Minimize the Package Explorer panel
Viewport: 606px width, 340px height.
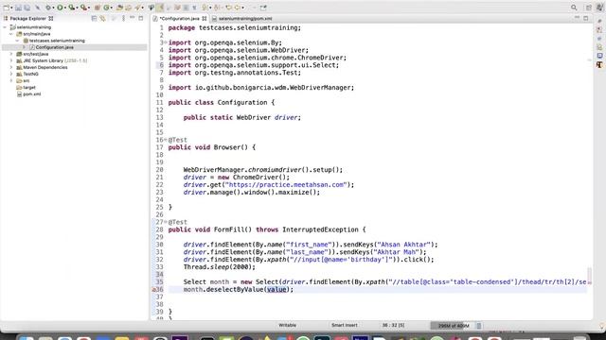point(133,18)
